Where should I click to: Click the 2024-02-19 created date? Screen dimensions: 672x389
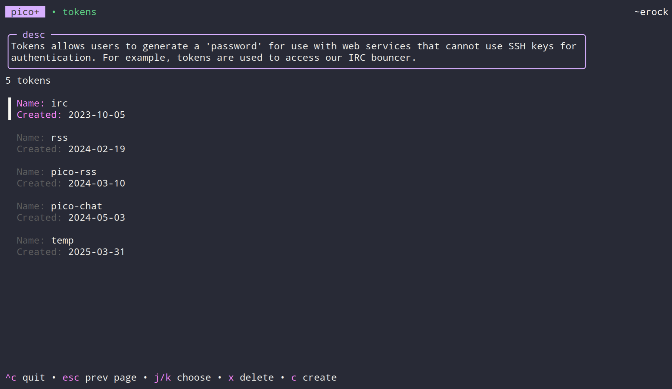coord(96,149)
